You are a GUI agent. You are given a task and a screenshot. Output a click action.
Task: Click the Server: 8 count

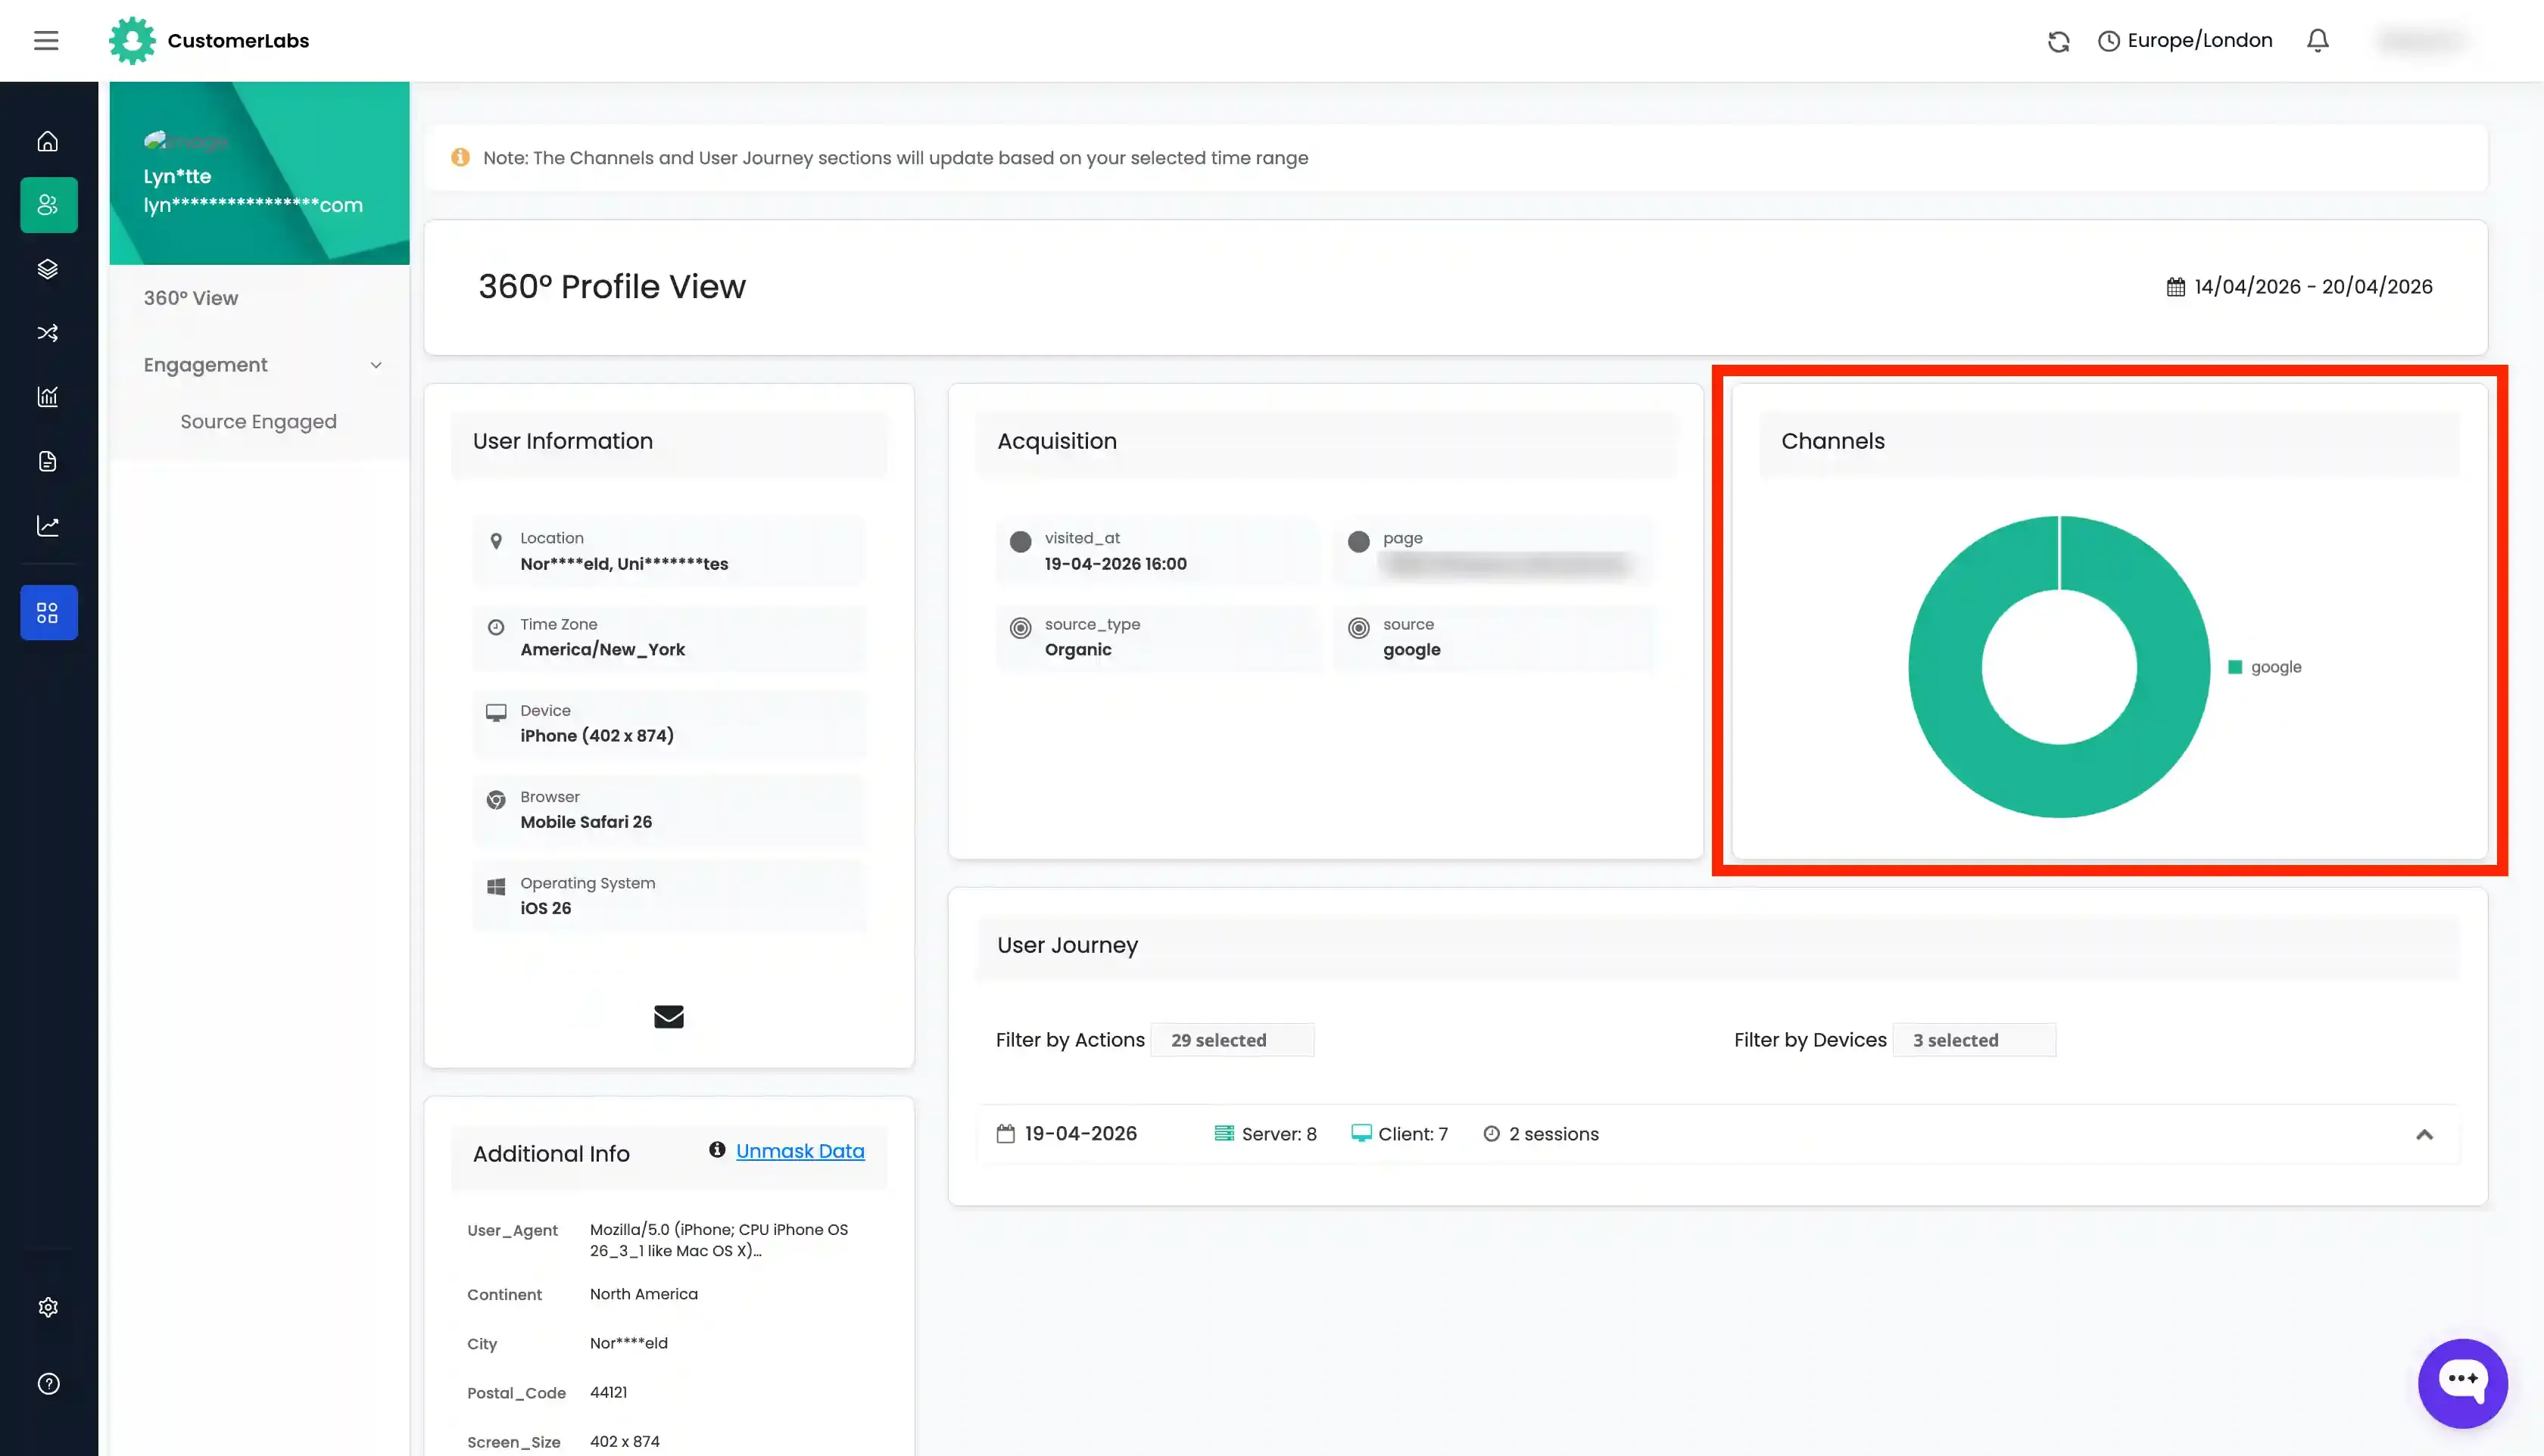1265,1134
